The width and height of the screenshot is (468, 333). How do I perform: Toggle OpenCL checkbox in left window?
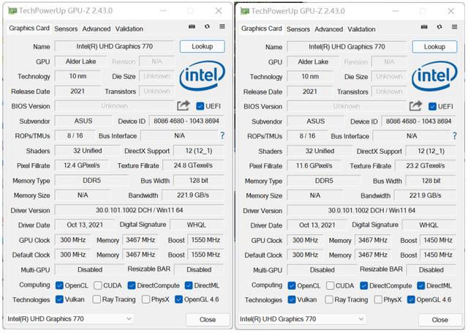tap(59, 285)
